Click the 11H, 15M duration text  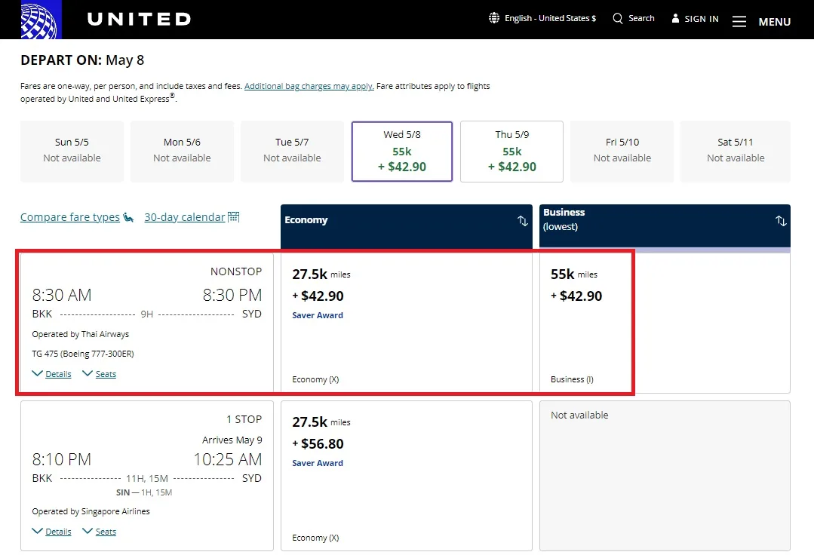147,478
